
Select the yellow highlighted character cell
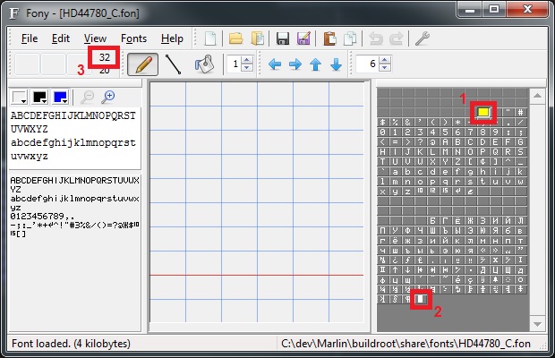[x=484, y=112]
